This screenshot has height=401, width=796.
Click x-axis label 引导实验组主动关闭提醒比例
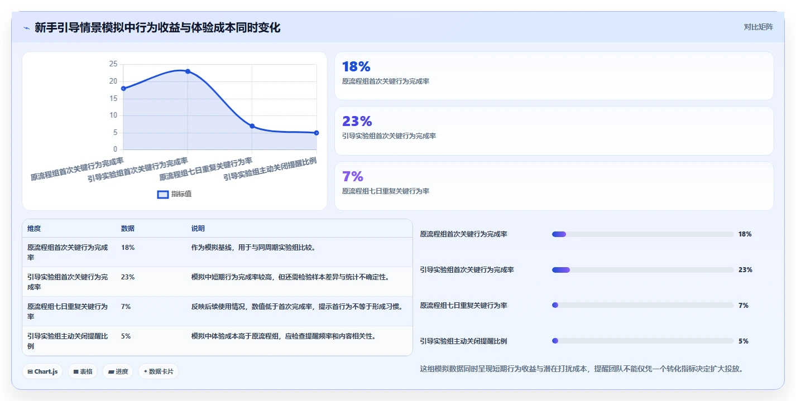(x=270, y=169)
